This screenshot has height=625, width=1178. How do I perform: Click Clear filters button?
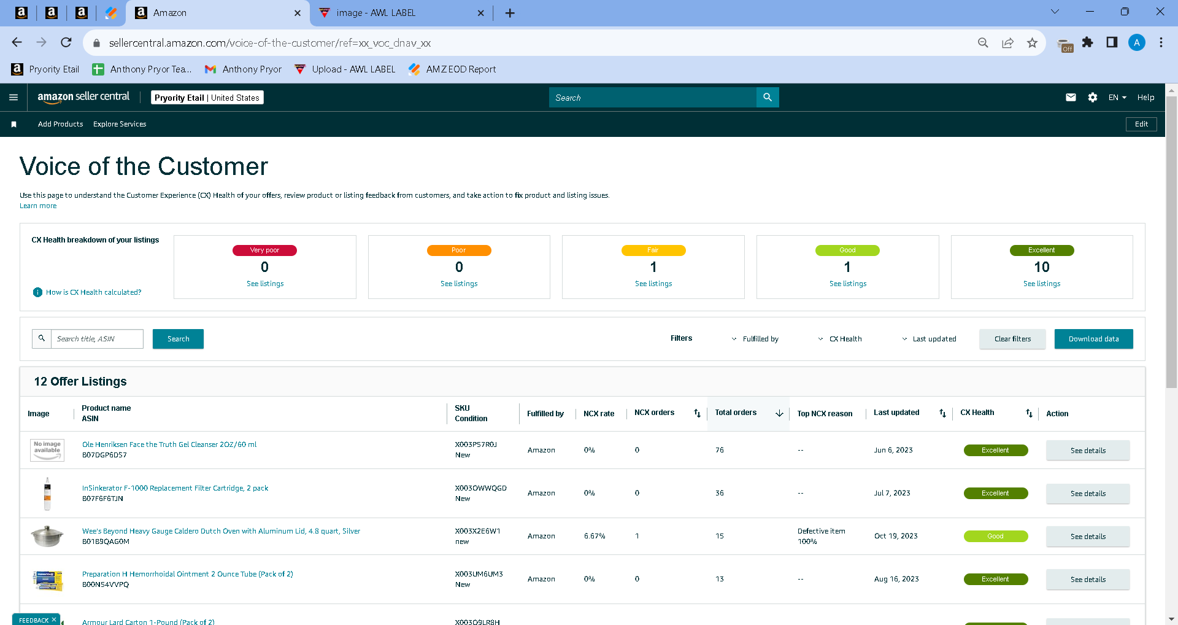(x=1012, y=339)
